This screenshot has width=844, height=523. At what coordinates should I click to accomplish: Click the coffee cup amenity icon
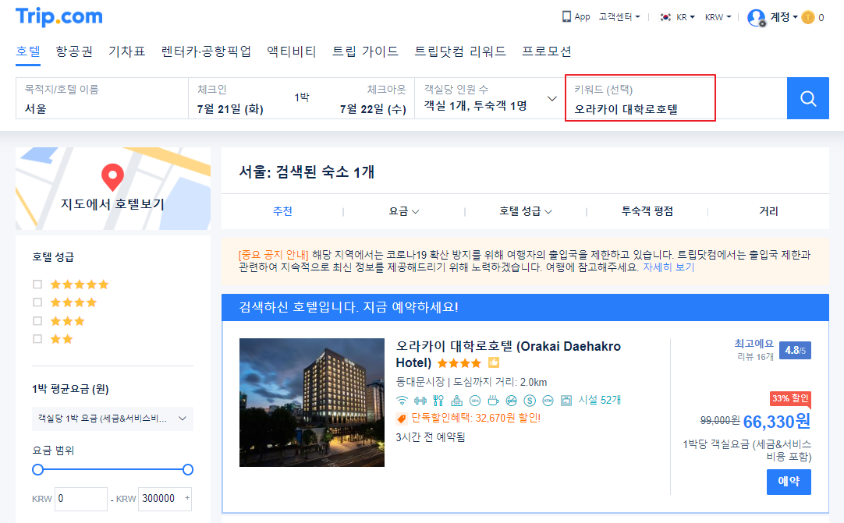pos(493,401)
